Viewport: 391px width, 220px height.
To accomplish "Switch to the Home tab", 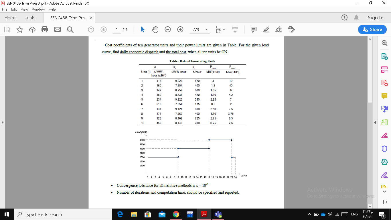I will click(10, 17).
